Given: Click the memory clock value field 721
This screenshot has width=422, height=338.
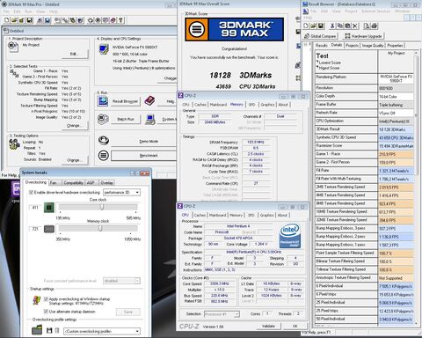Looking at the screenshot, I should pyautogui.click(x=35, y=229).
